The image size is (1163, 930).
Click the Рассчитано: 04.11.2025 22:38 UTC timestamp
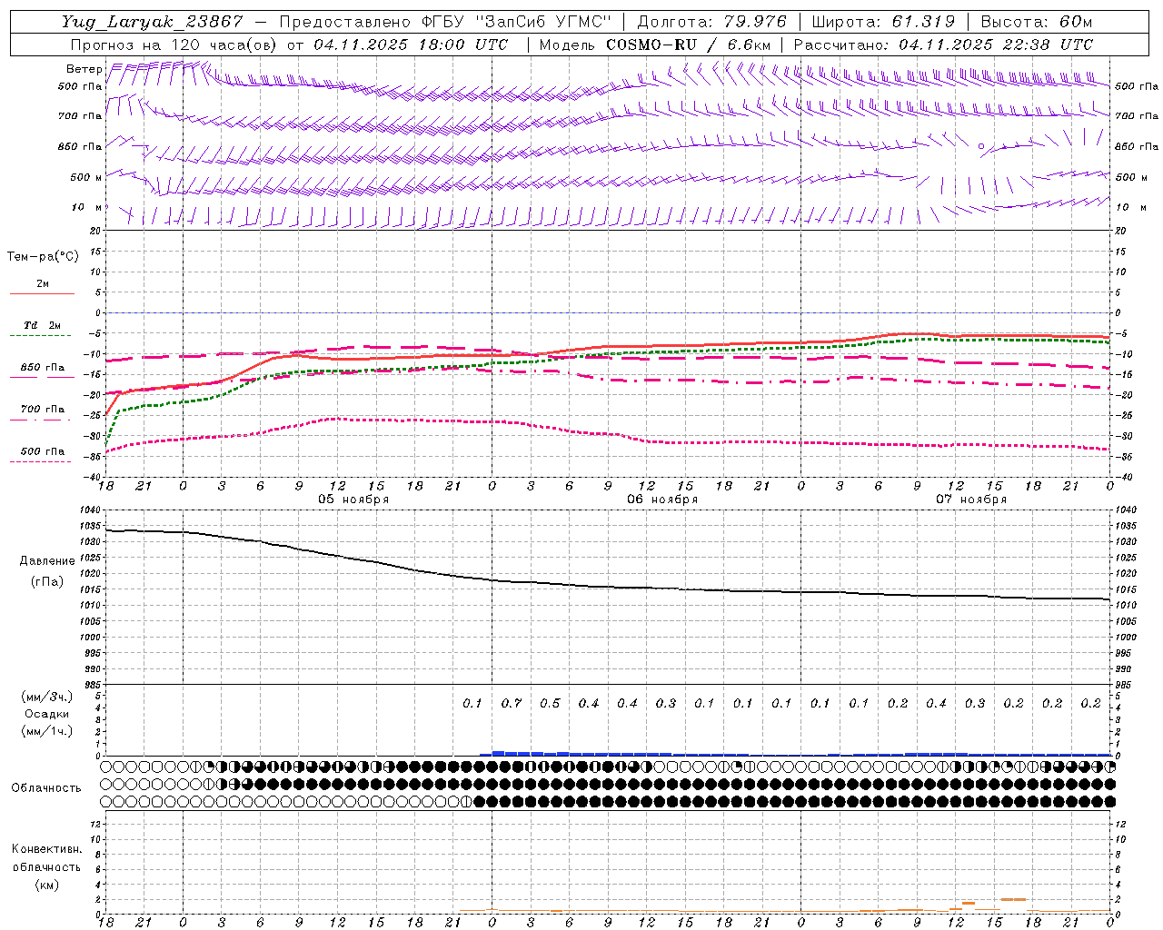coord(943,45)
